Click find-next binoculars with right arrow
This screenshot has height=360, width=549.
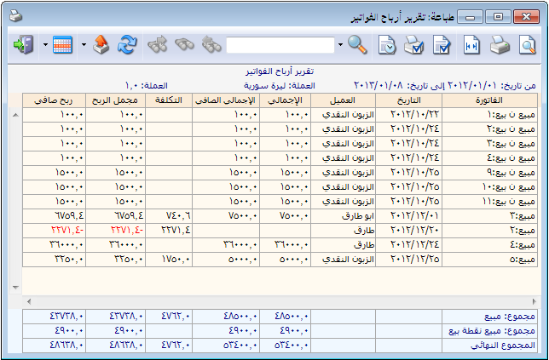pos(157,45)
